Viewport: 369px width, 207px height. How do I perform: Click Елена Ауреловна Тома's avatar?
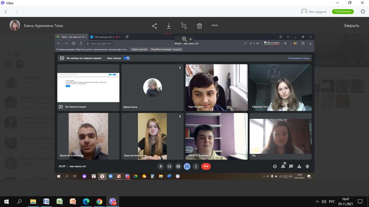pos(15,26)
